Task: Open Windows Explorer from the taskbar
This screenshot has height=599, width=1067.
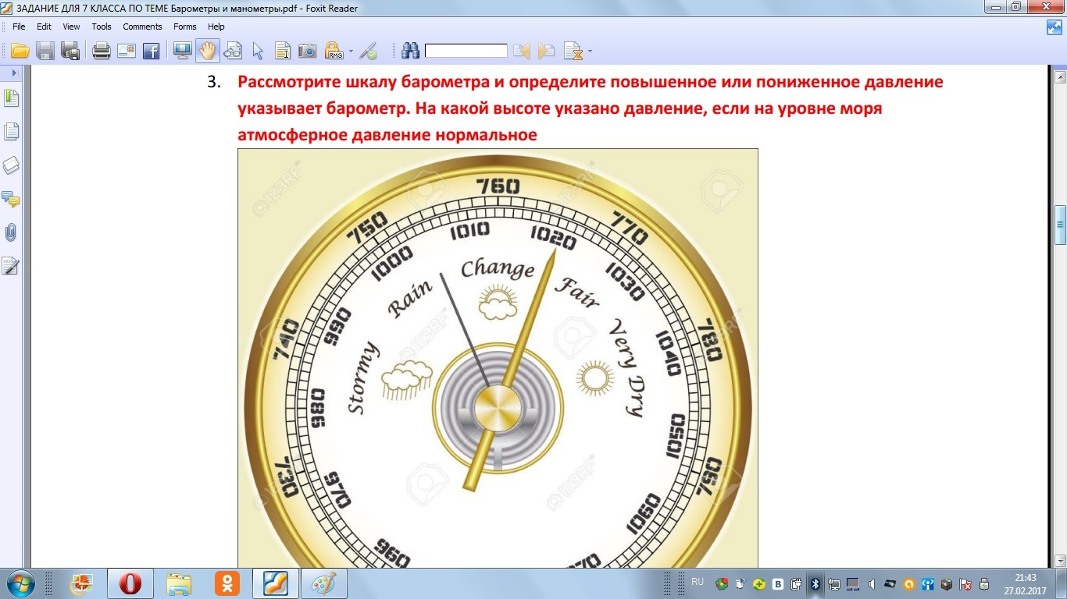Action: 179,583
